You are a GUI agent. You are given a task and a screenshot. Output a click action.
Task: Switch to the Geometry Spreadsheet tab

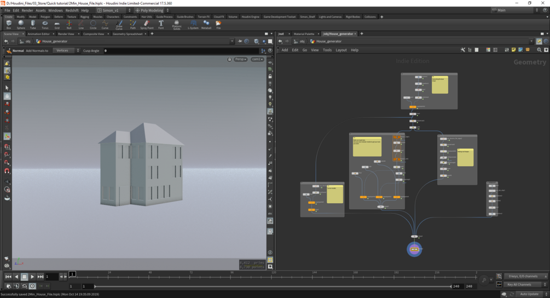point(128,34)
